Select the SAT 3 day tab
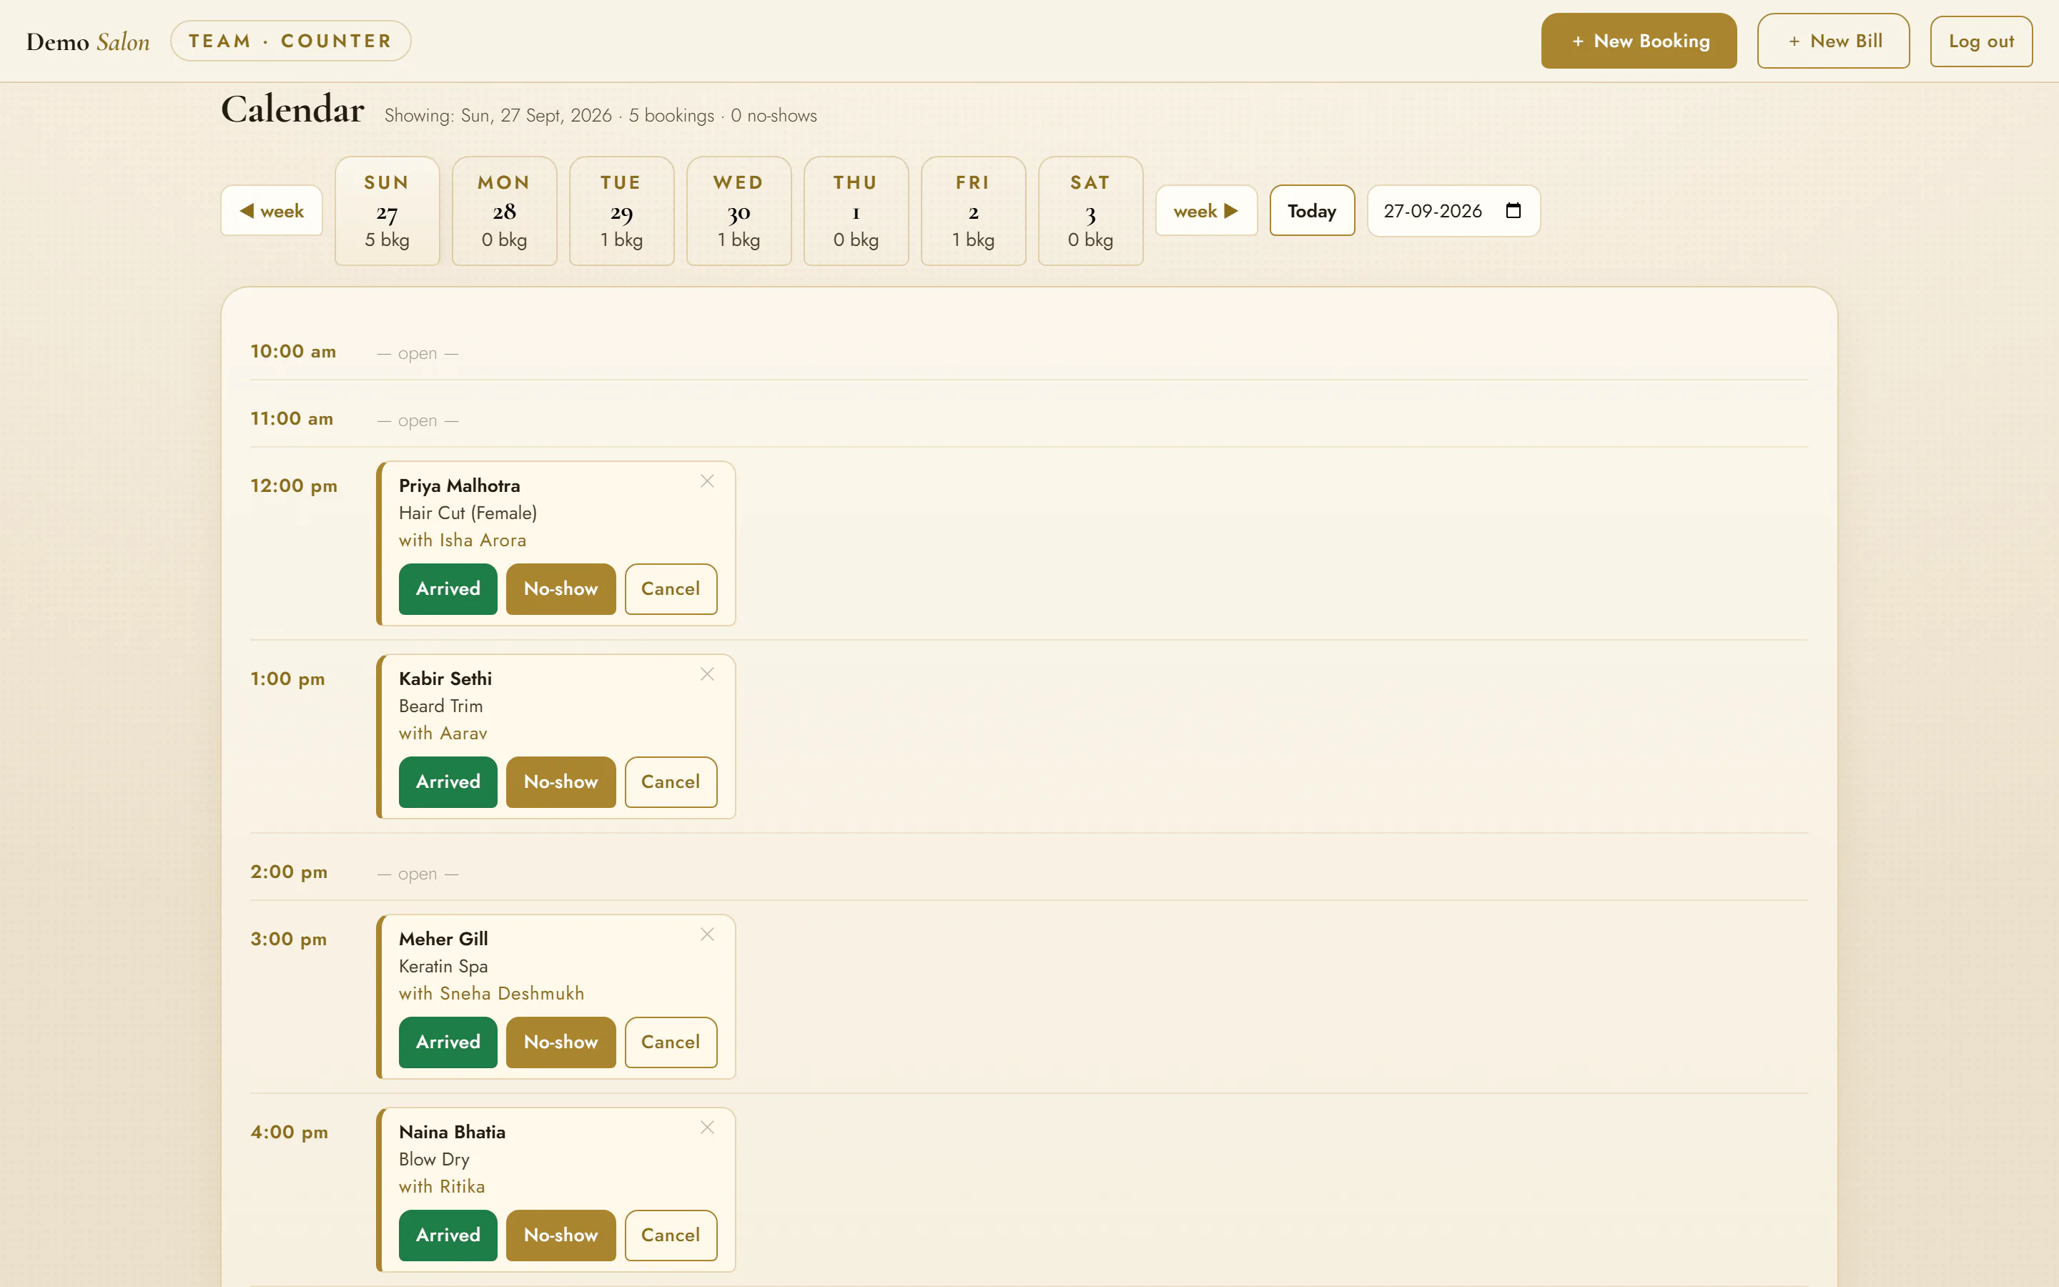 (x=1091, y=210)
